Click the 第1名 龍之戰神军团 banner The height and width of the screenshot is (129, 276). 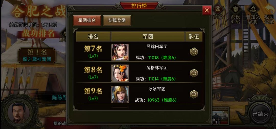(37, 56)
